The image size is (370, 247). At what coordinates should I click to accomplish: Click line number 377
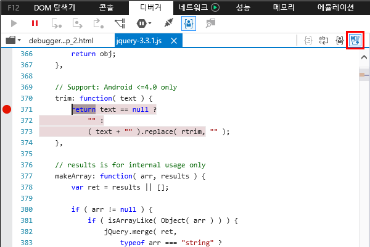point(27,176)
